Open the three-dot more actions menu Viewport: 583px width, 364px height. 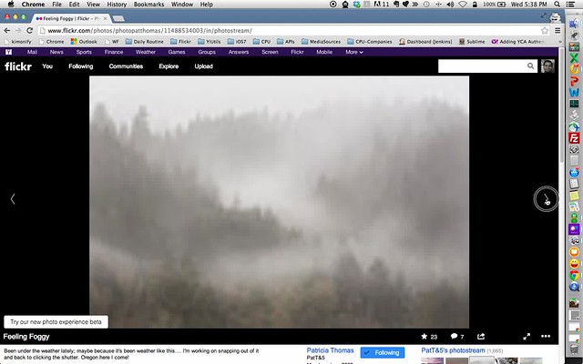(x=546, y=337)
